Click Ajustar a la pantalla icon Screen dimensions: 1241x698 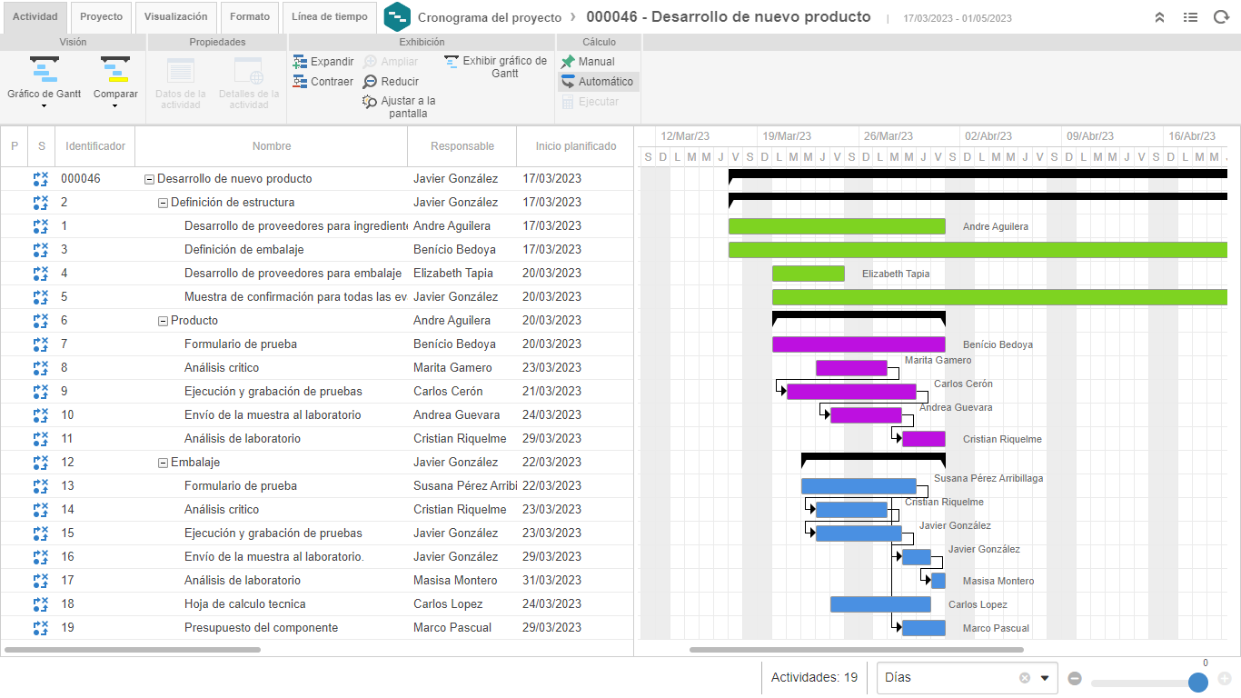[370, 102]
